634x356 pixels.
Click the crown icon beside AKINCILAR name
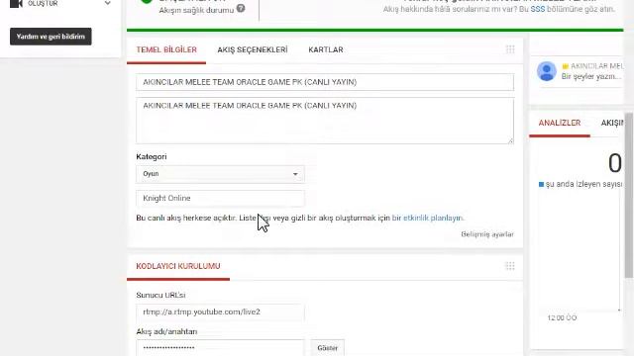point(566,66)
